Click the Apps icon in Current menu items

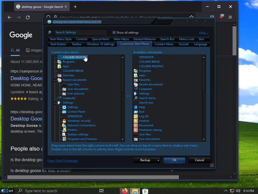[59, 66]
